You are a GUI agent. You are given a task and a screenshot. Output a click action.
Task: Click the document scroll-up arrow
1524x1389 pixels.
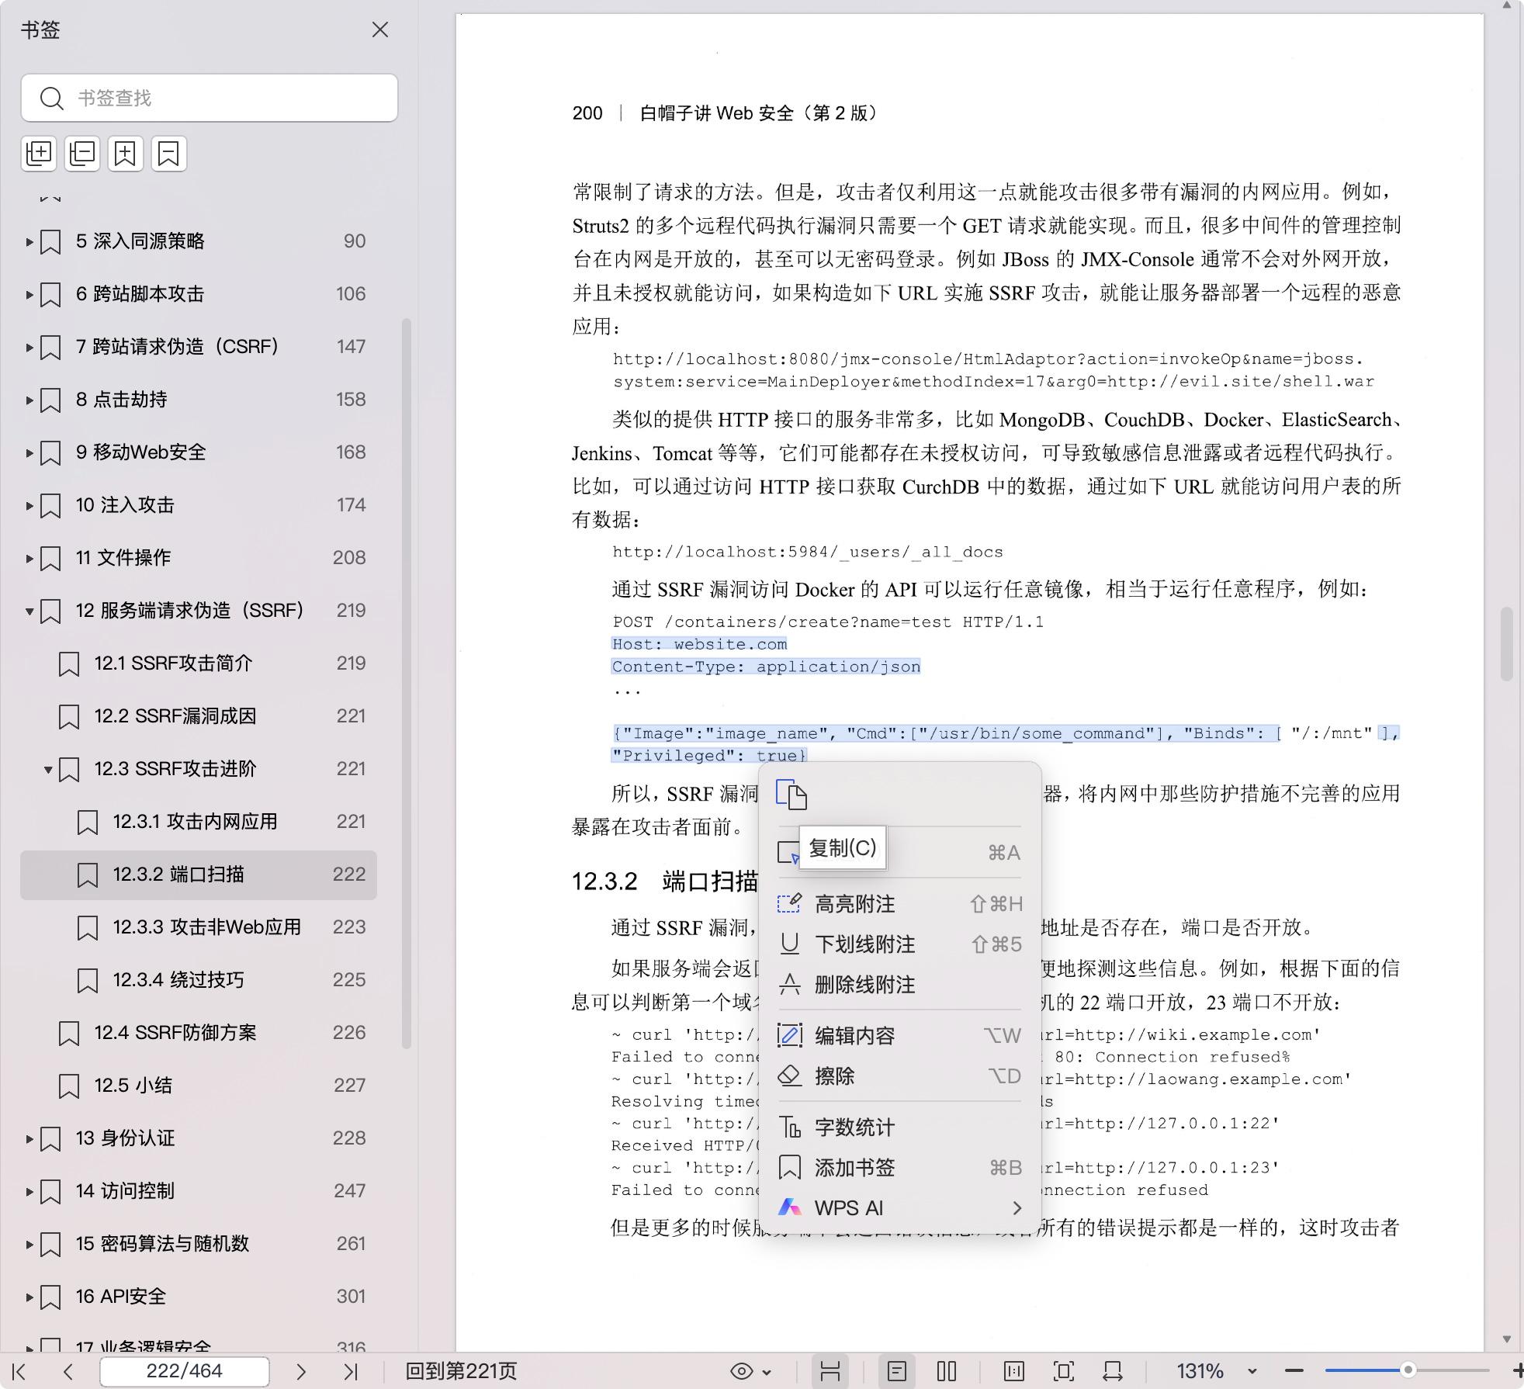click(x=1507, y=5)
